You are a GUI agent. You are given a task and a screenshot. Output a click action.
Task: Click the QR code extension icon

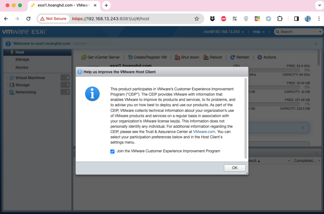pyautogui.click(x=235, y=19)
